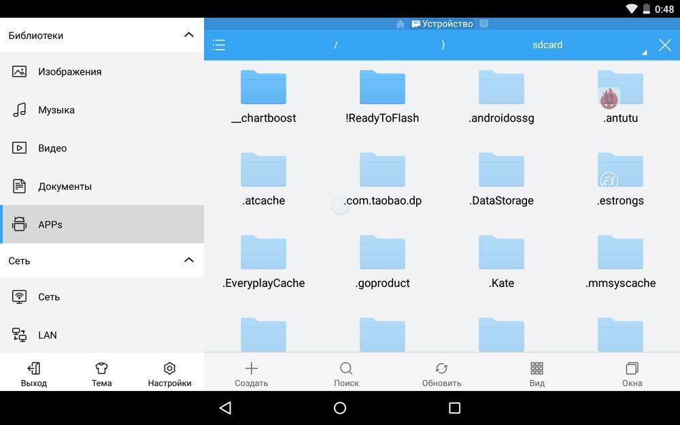Open the .estrongs folder
Image resolution: width=680 pixels, height=425 pixels.
pos(620,180)
